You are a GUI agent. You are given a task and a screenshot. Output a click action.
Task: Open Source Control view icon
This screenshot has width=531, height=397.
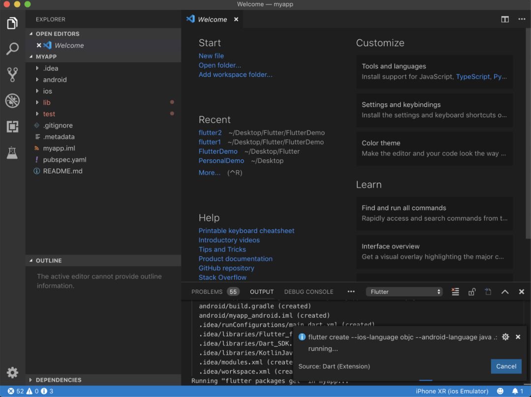[x=12, y=75]
